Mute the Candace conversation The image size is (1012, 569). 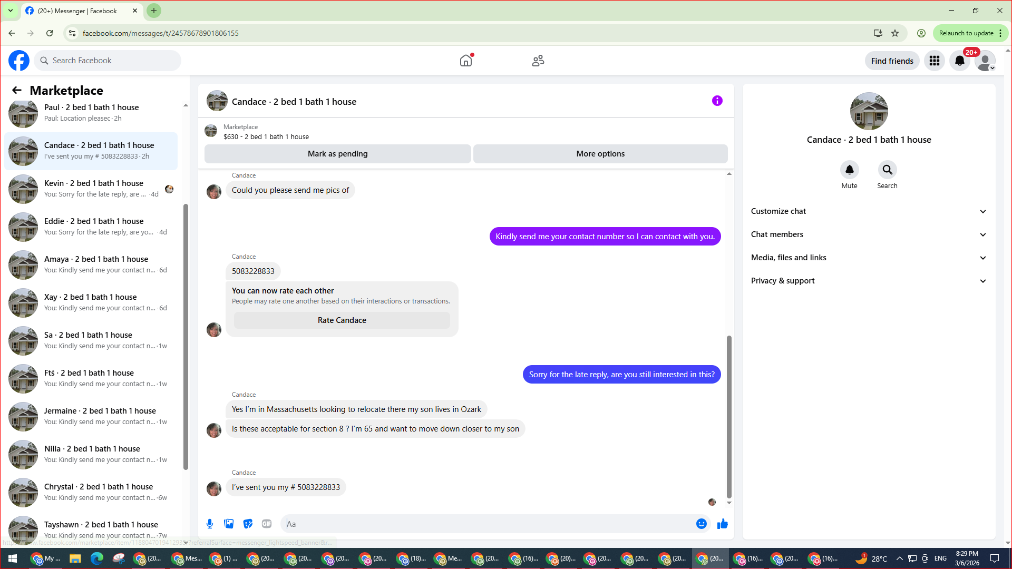tap(849, 170)
